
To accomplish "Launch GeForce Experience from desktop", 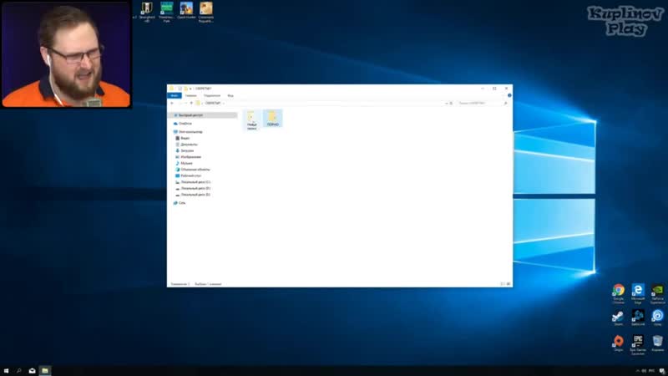I will click(x=658, y=293).
